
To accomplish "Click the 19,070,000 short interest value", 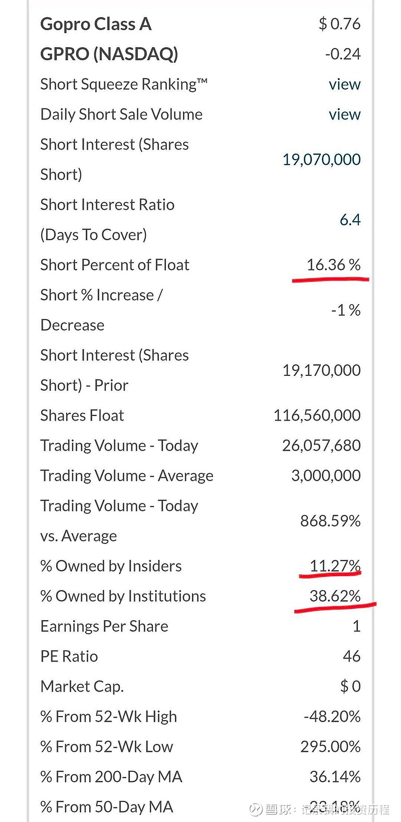I will point(321,160).
